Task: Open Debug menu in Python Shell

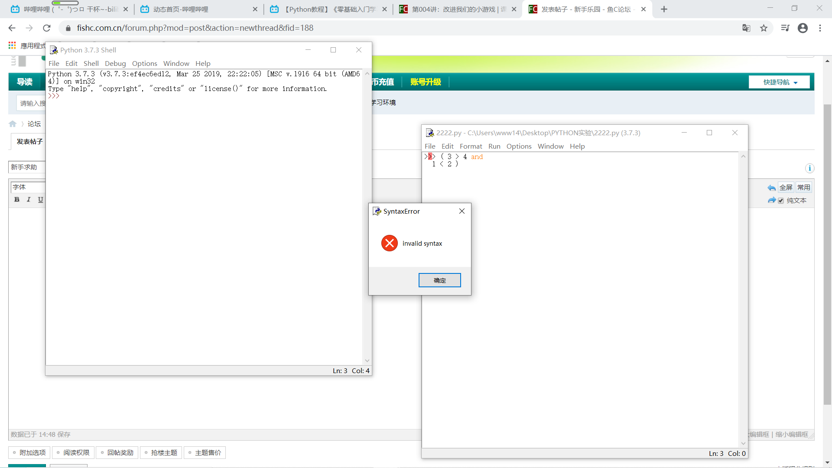Action: point(115,63)
